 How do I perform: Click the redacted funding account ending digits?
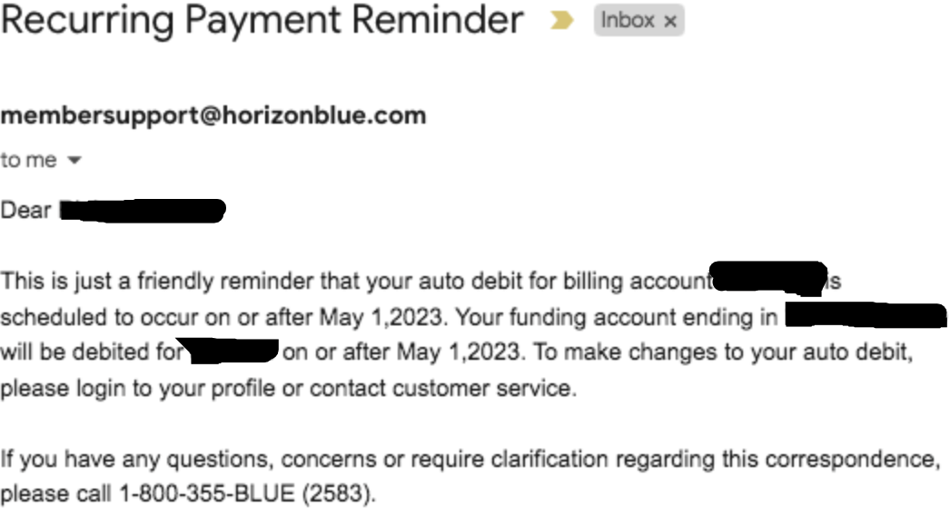pyautogui.click(x=865, y=316)
